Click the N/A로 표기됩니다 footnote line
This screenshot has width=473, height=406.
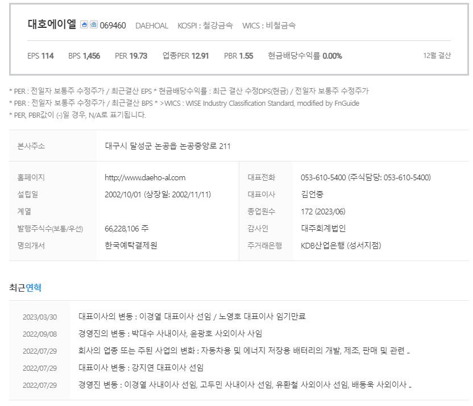(77, 115)
